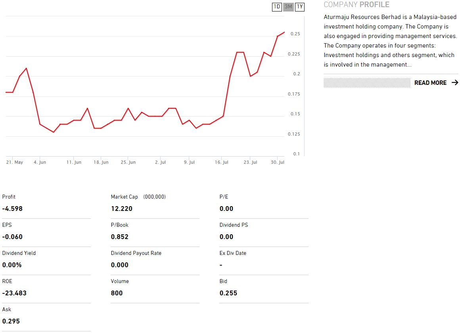Select the ROE figure -23.483

coord(14,293)
